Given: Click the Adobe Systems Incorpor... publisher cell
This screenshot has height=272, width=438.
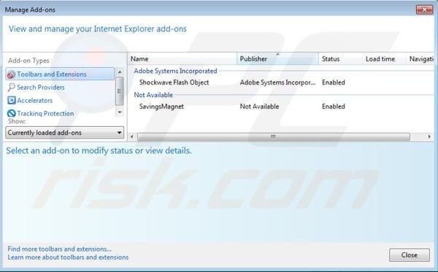Looking at the screenshot, I should (277, 82).
